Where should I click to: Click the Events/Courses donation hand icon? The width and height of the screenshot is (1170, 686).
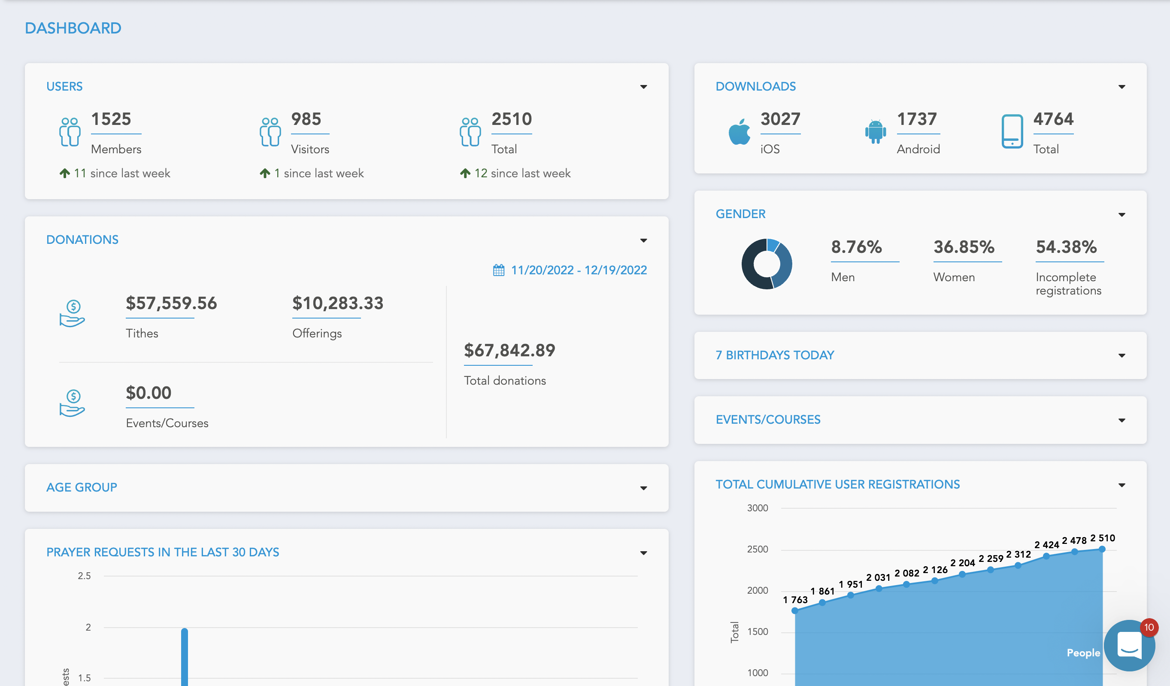(x=72, y=403)
